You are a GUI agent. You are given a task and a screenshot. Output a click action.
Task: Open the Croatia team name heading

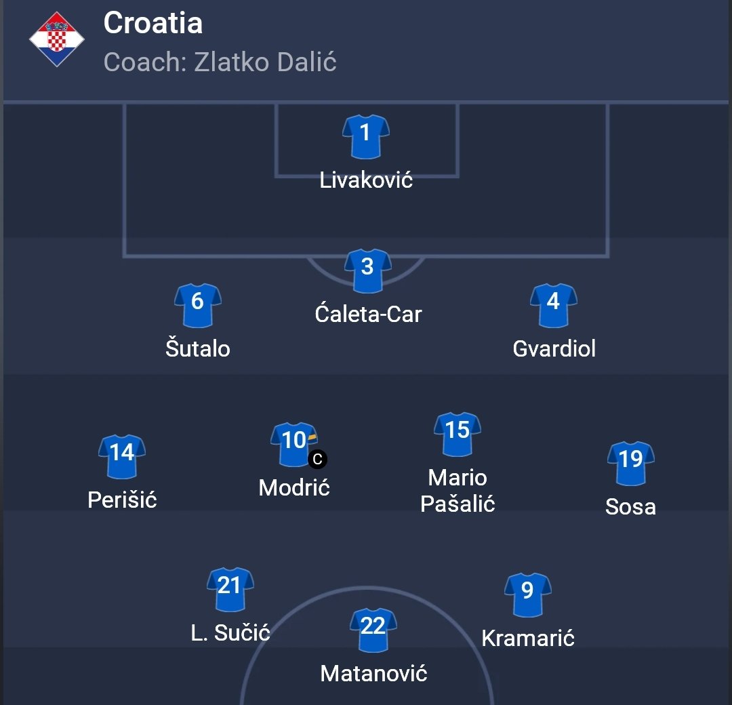tap(153, 22)
